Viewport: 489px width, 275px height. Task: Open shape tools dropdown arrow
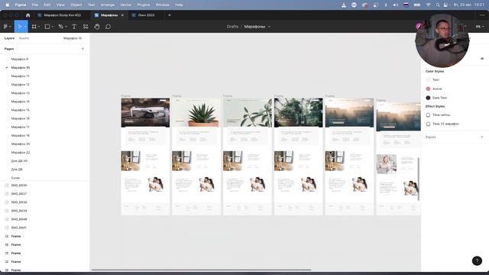pyautogui.click(x=52, y=27)
